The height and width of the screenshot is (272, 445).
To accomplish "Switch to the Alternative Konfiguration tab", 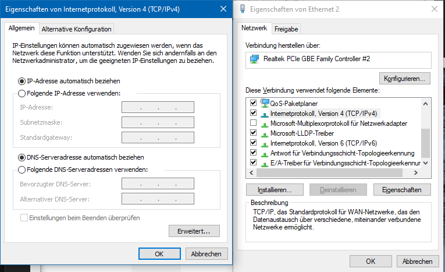I will point(76,29).
